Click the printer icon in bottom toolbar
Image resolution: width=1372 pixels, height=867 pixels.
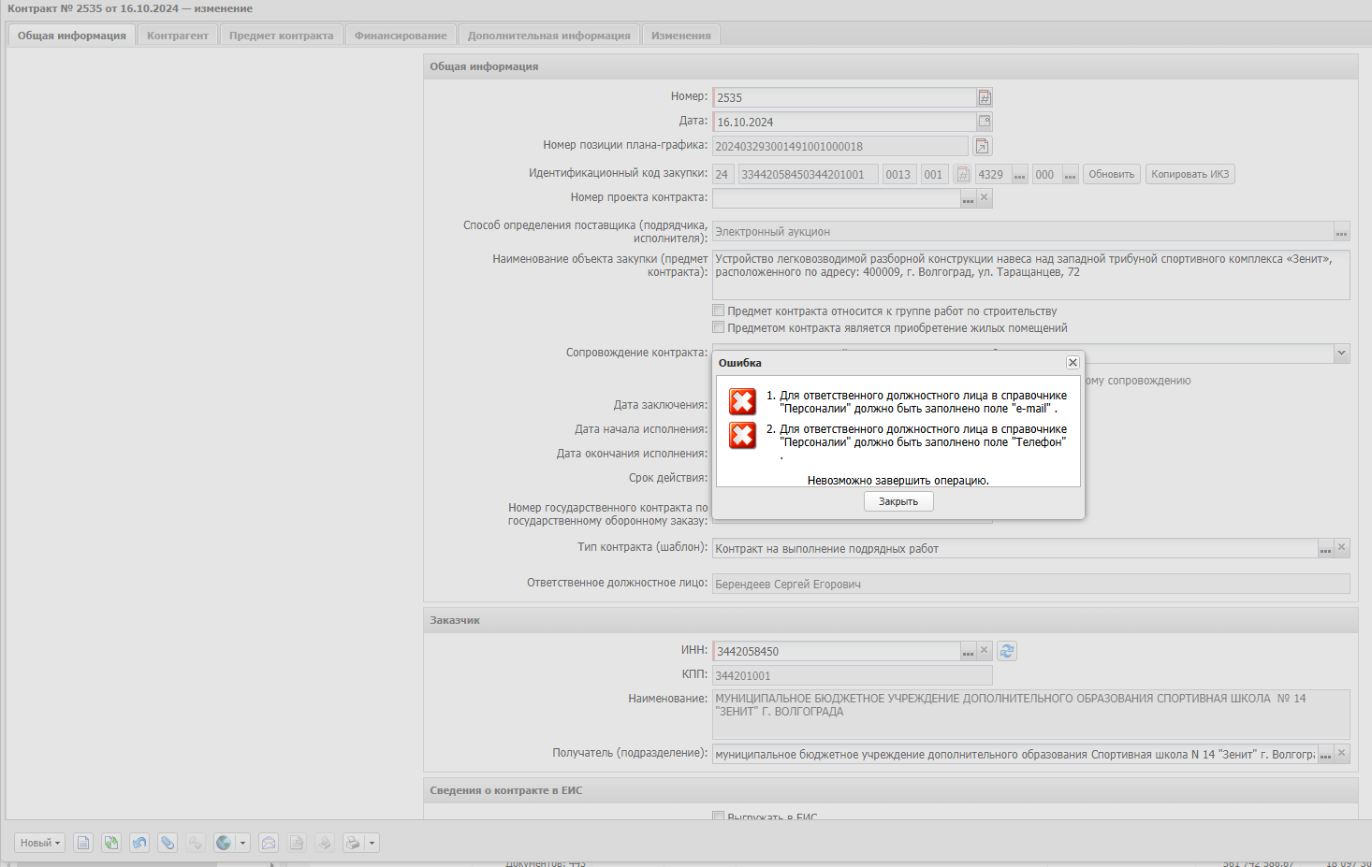coord(352,843)
